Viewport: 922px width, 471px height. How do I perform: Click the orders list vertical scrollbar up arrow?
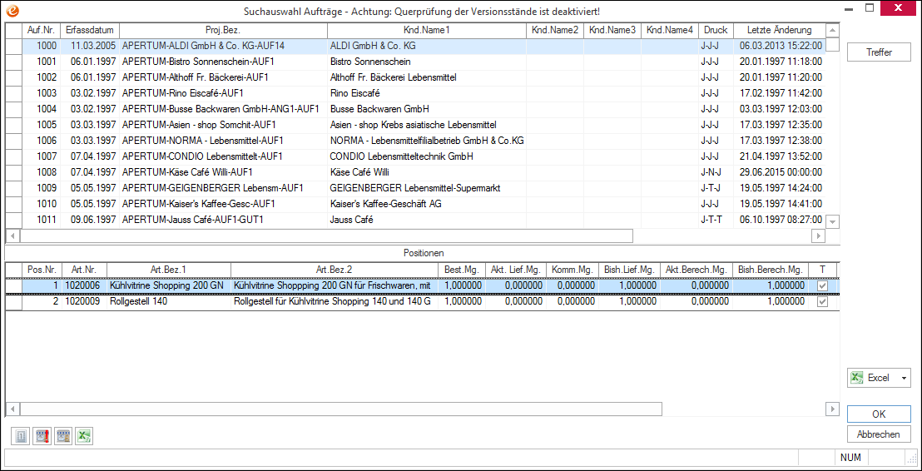[x=833, y=30]
